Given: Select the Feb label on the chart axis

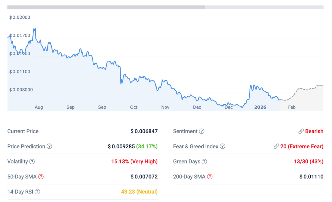Looking at the screenshot, I should pyautogui.click(x=292, y=107).
